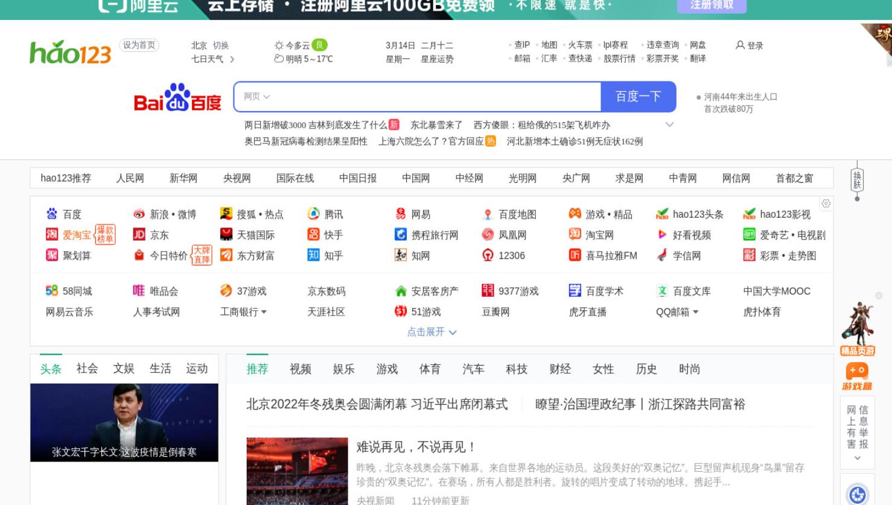The width and height of the screenshot is (892, 505).
Task: Click 换肤 skin changer tag
Action: click(857, 180)
